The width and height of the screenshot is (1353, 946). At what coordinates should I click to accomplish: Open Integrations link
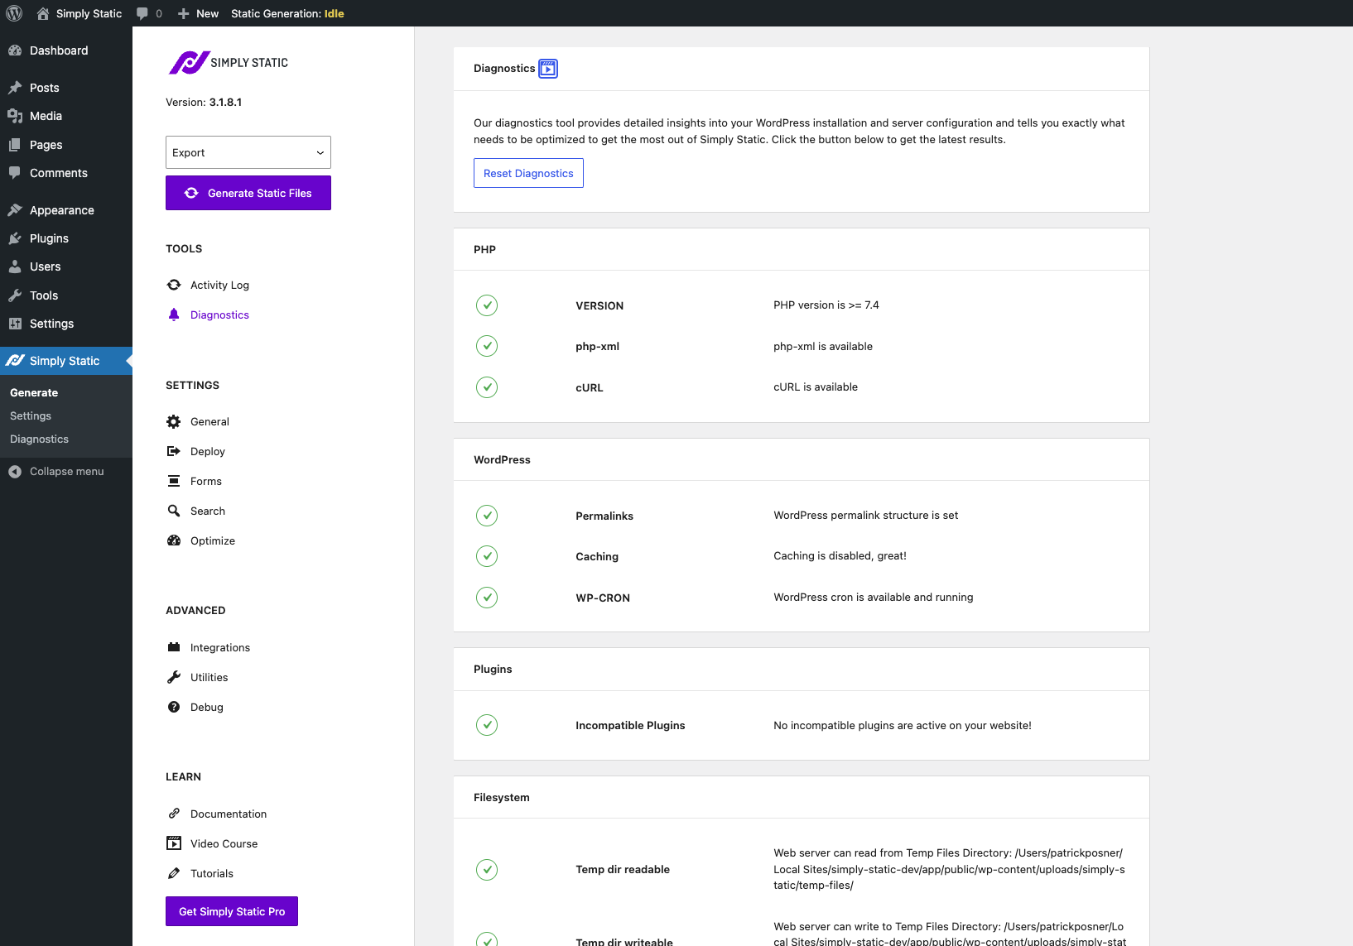coord(220,647)
